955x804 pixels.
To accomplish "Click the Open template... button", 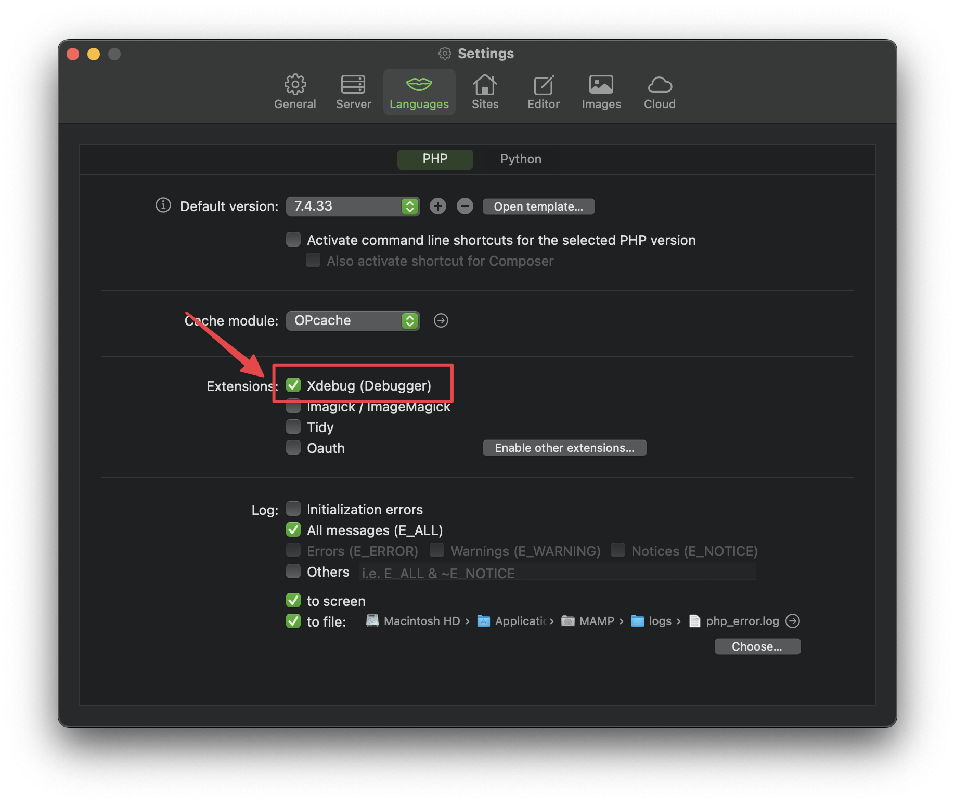I will pos(538,206).
